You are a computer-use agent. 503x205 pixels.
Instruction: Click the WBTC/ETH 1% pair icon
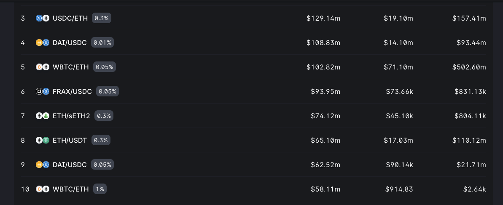tap(43, 189)
